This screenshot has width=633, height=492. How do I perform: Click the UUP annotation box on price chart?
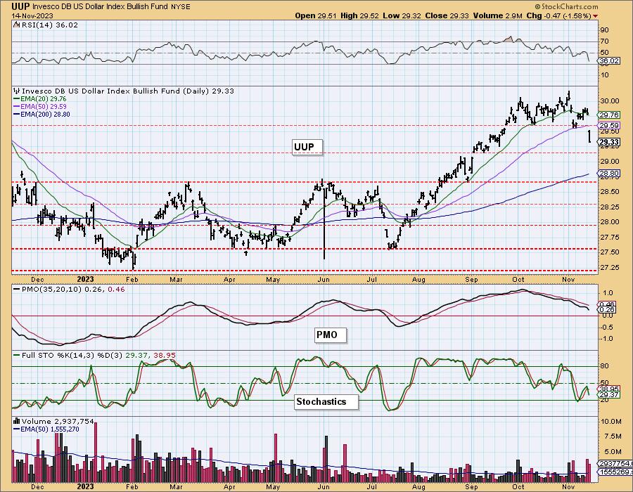point(307,147)
